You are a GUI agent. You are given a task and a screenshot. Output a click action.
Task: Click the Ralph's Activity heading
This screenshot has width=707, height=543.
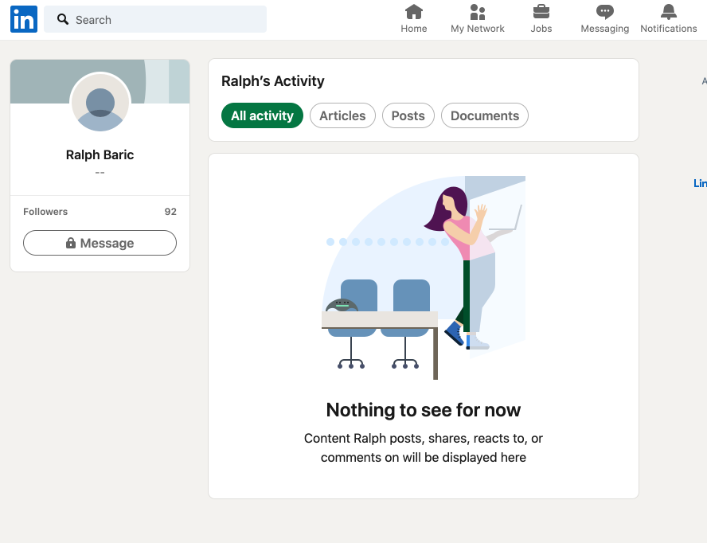pyautogui.click(x=273, y=81)
